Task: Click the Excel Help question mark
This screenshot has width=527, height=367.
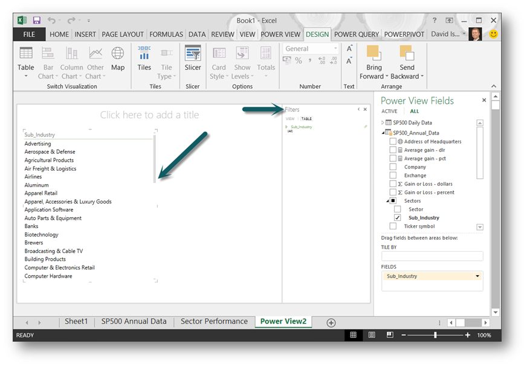Action: (435, 20)
